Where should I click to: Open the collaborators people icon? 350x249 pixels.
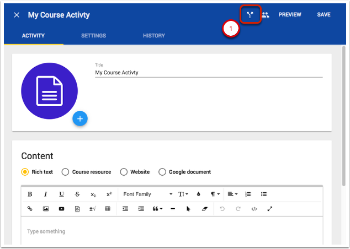pos(266,15)
